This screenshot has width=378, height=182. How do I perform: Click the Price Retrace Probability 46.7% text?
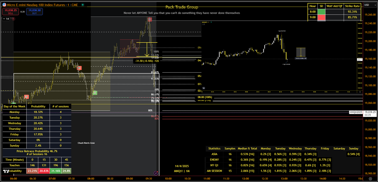tap(37, 151)
